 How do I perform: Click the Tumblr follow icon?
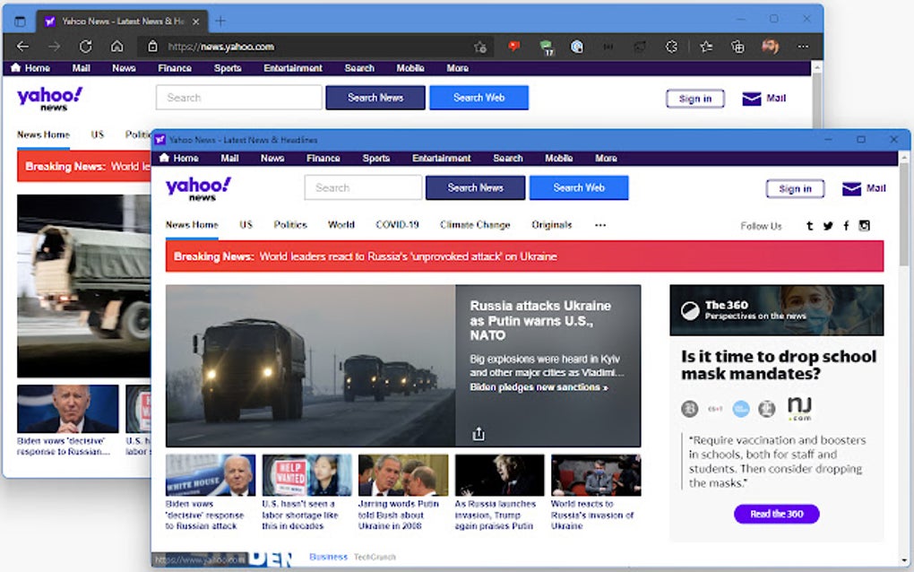pos(810,225)
